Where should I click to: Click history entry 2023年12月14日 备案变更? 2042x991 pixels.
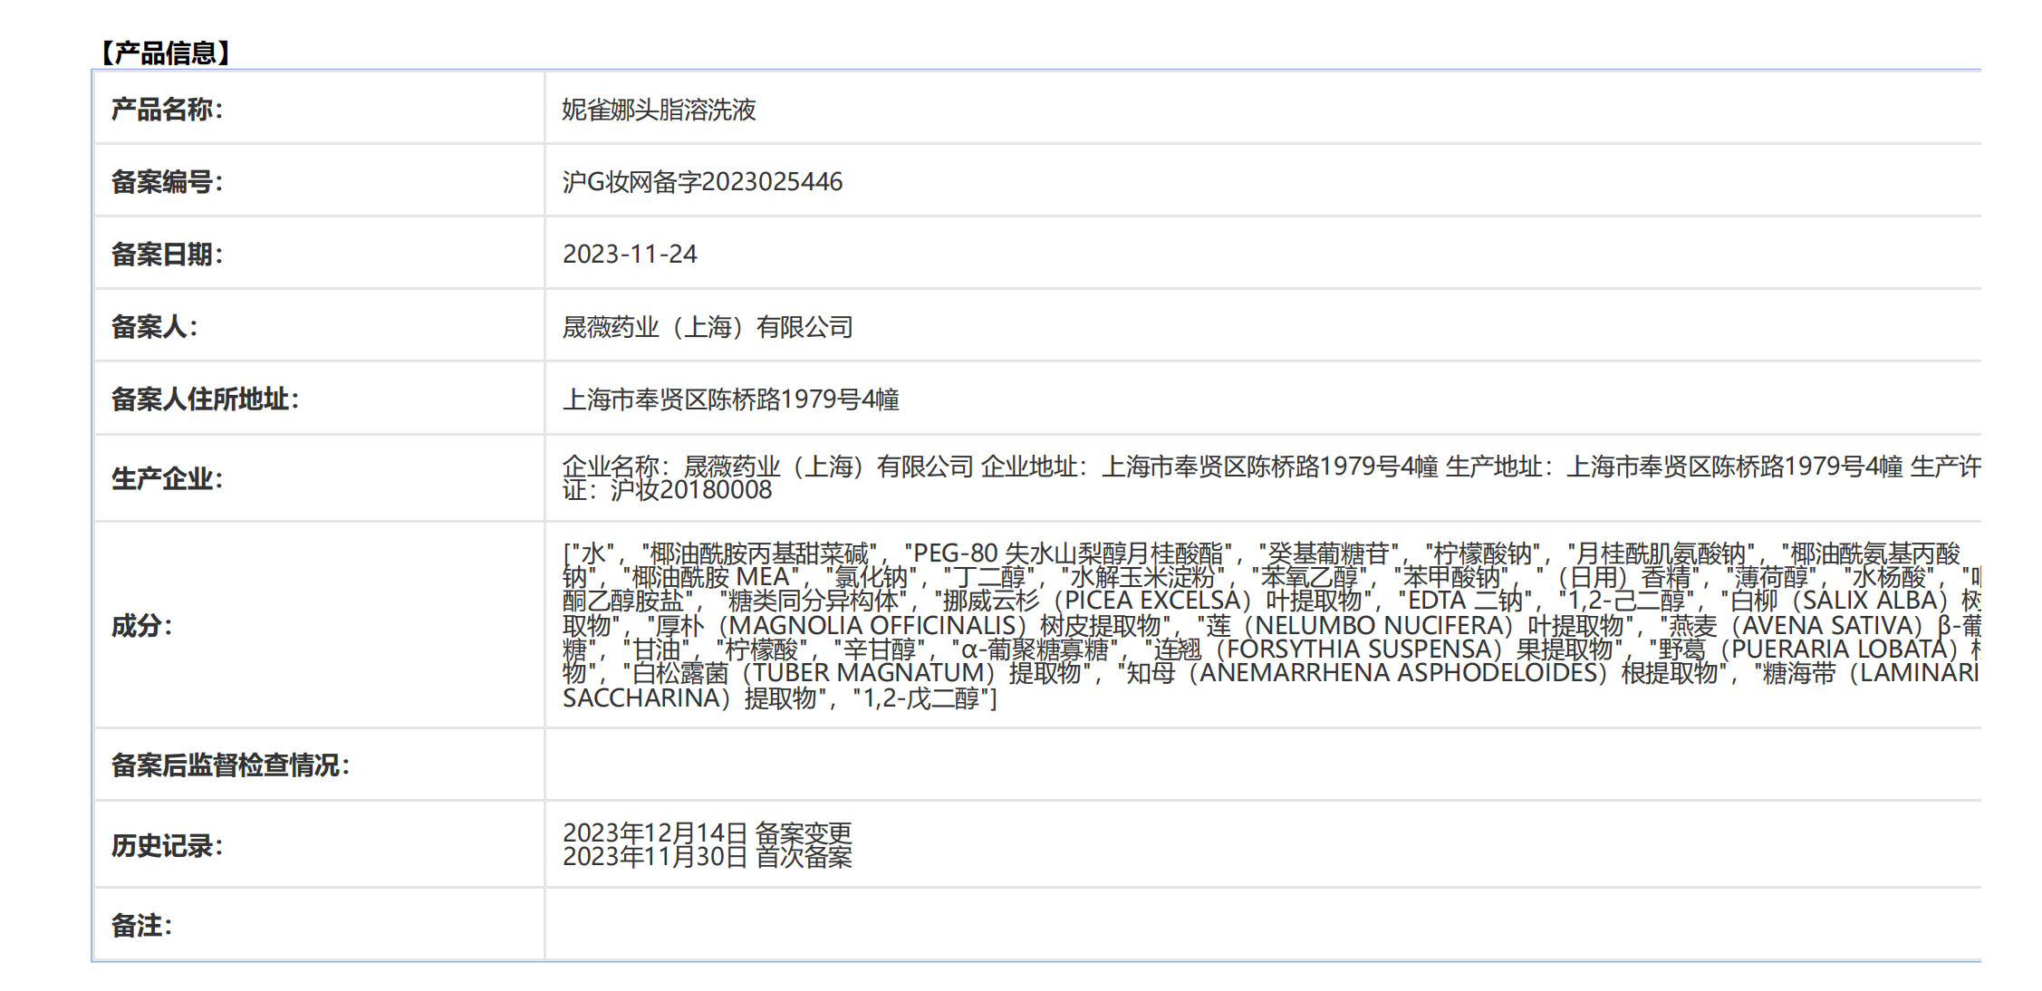pos(707,832)
